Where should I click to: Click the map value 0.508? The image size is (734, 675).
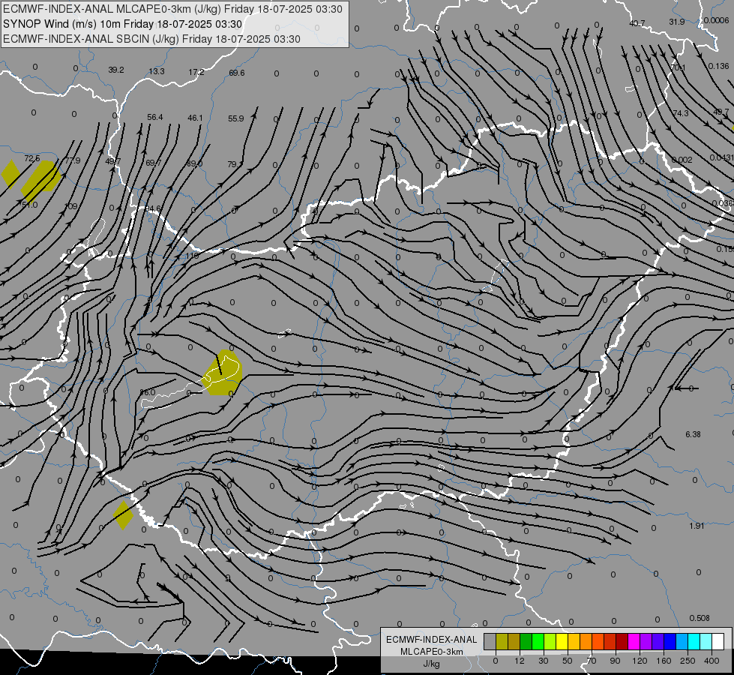pyautogui.click(x=700, y=618)
